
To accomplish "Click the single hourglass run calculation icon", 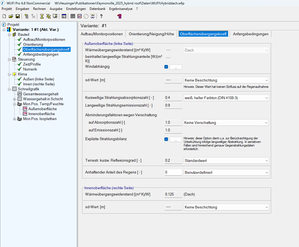I will (42, 16).
